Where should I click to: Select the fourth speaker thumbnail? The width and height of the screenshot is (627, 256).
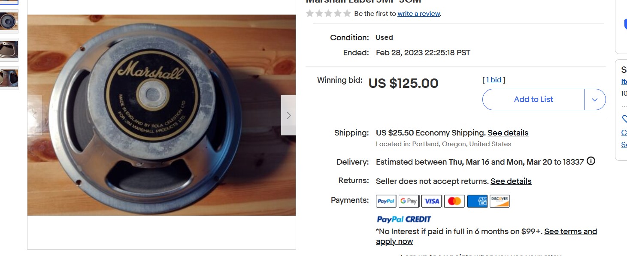[9, 78]
